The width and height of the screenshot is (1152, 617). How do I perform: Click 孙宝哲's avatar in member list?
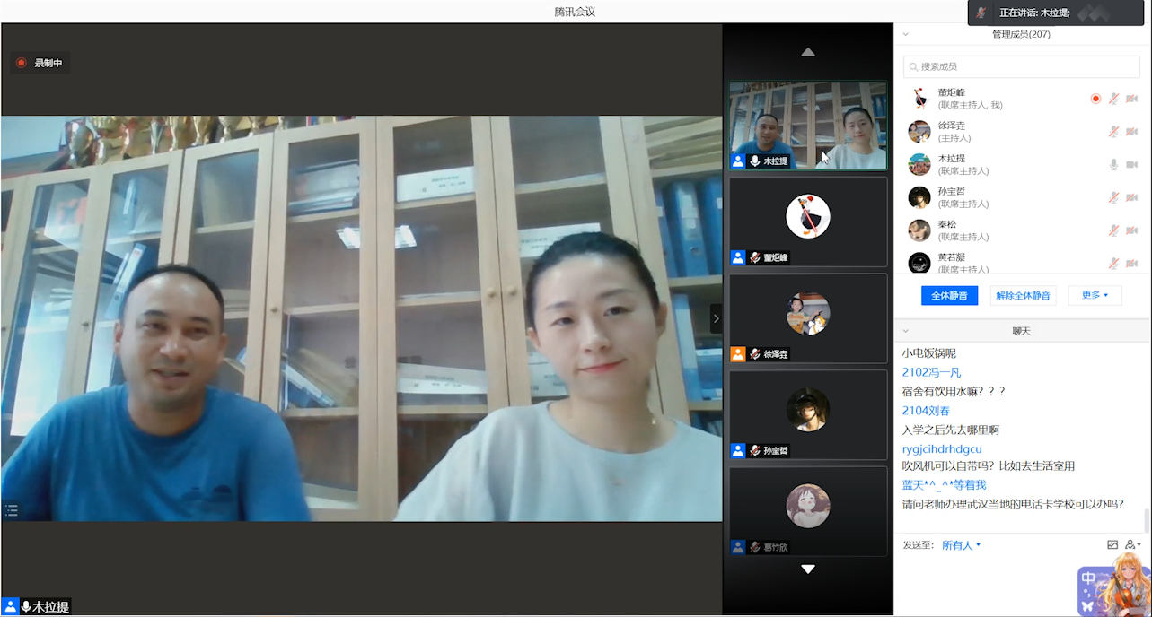pos(919,197)
